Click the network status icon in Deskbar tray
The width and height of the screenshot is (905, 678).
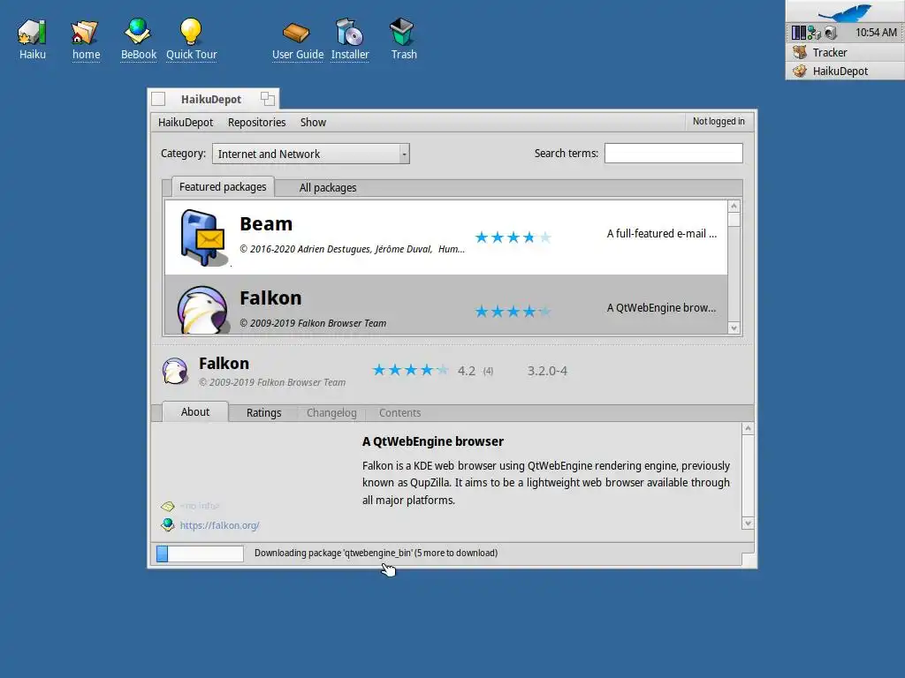814,33
